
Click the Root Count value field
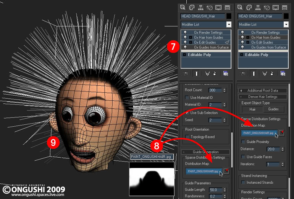click(215, 90)
